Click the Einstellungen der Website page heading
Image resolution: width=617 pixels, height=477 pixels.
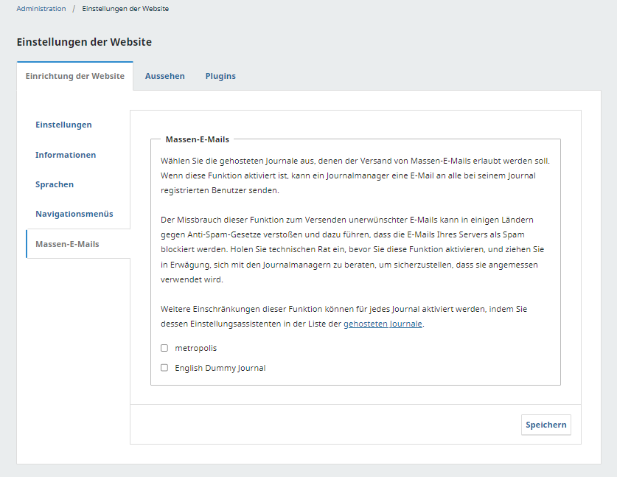click(x=84, y=42)
